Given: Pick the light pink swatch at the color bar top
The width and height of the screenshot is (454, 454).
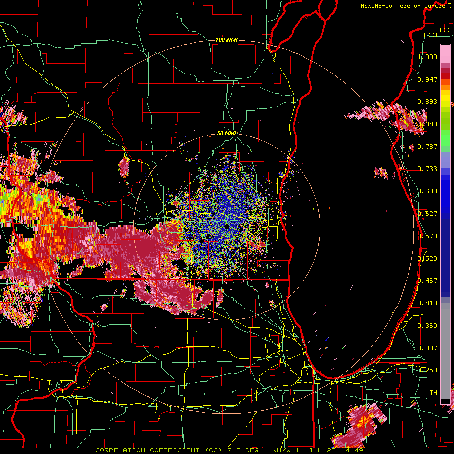Looking at the screenshot, I should coord(445,53).
